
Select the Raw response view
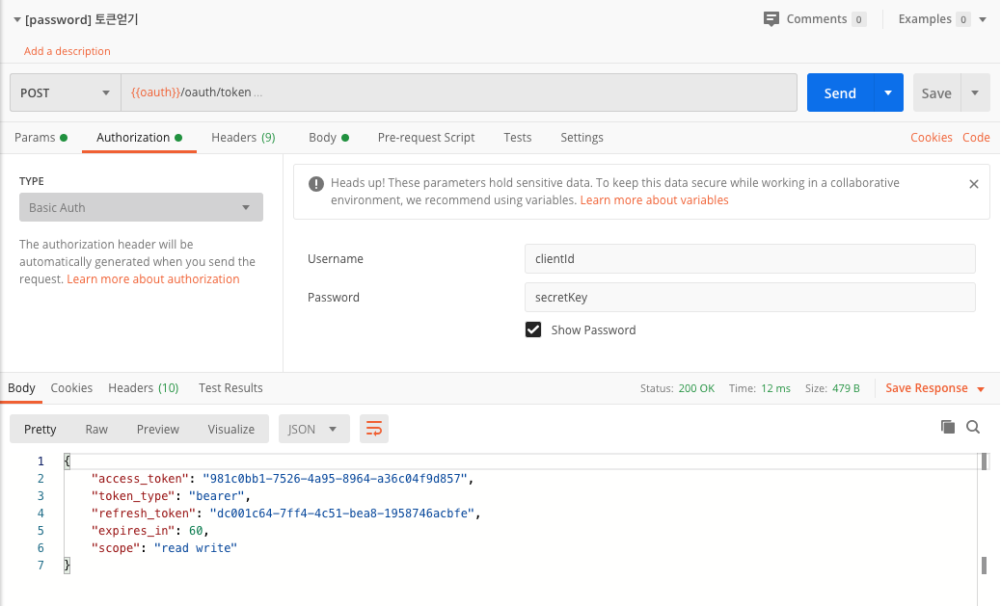click(x=96, y=430)
